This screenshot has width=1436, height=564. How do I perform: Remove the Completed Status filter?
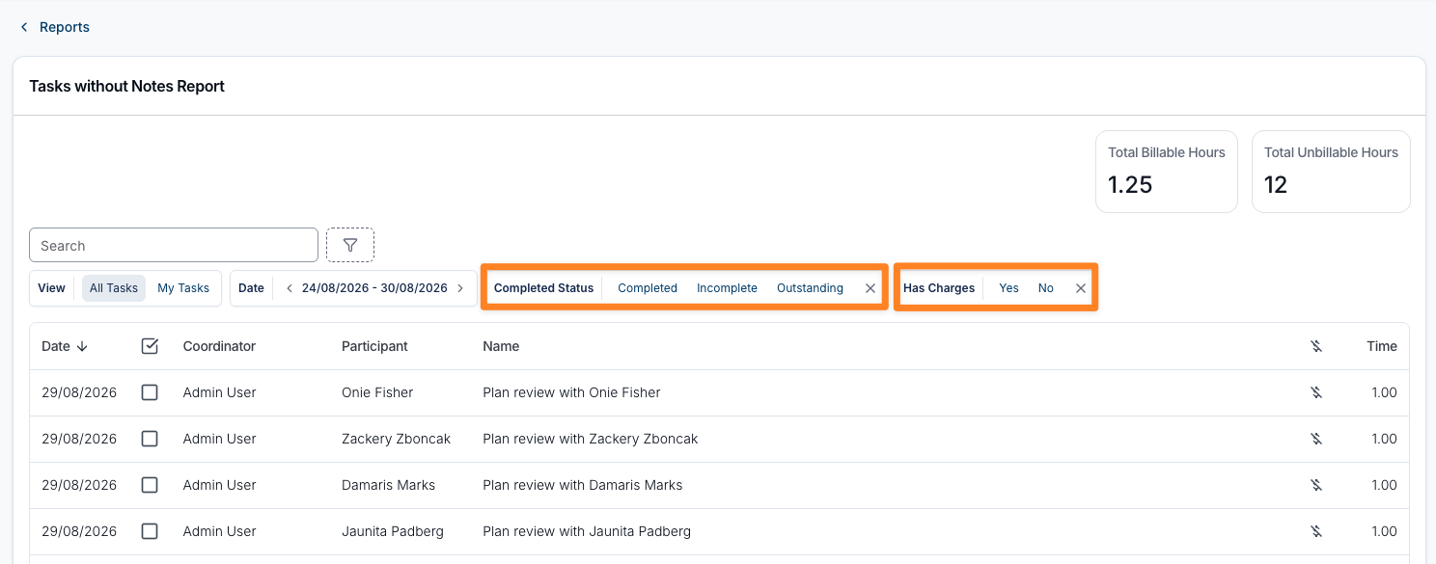point(870,288)
